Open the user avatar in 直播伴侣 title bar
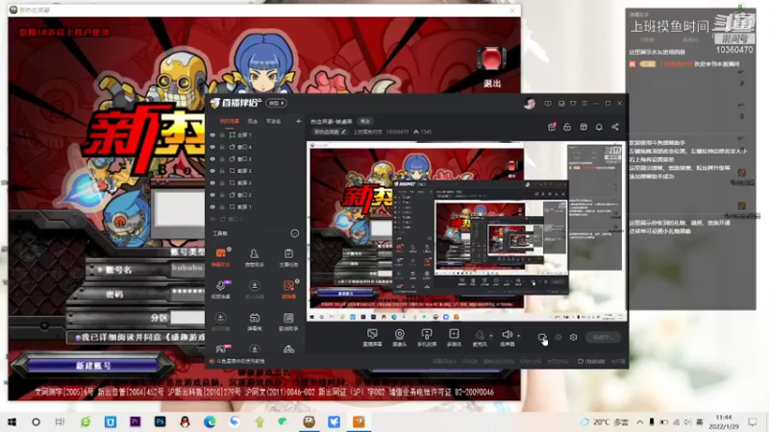 [x=530, y=104]
